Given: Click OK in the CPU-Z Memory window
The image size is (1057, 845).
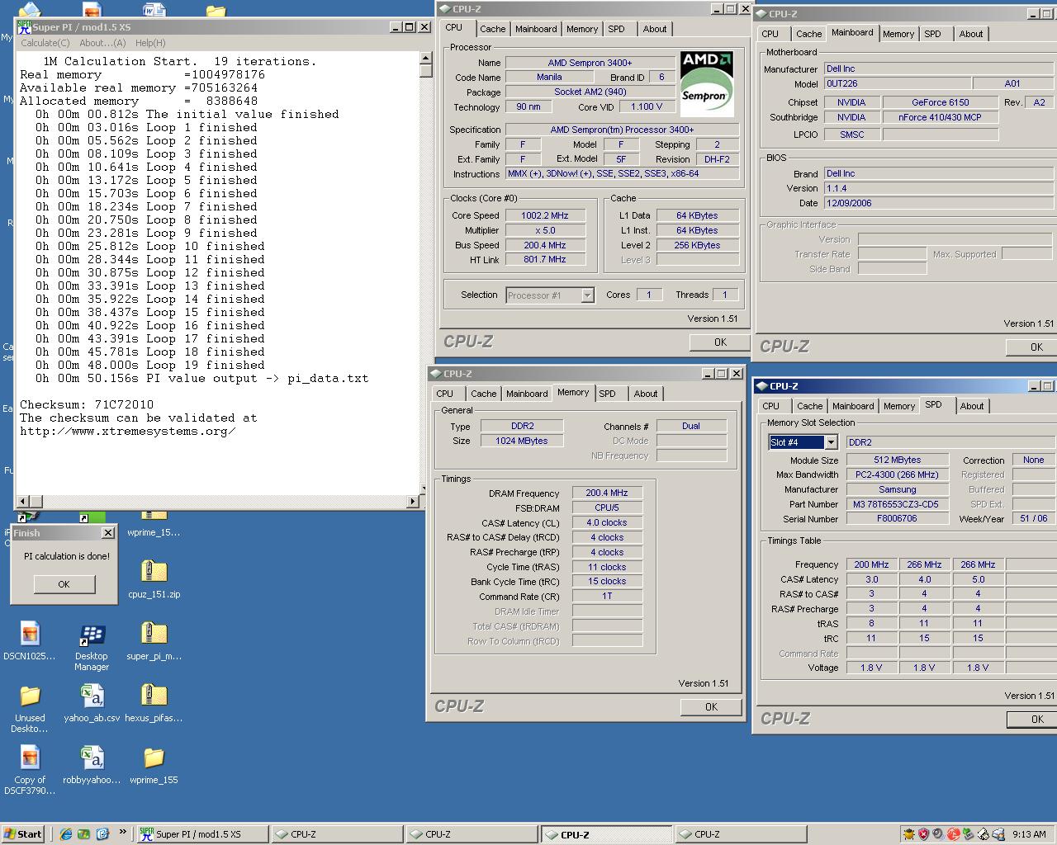Looking at the screenshot, I should point(711,707).
